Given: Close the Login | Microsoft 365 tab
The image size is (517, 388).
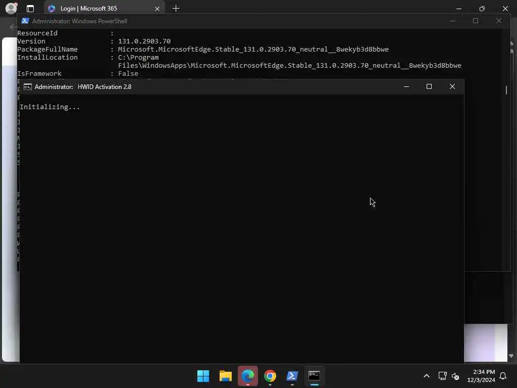Looking at the screenshot, I should (x=158, y=9).
